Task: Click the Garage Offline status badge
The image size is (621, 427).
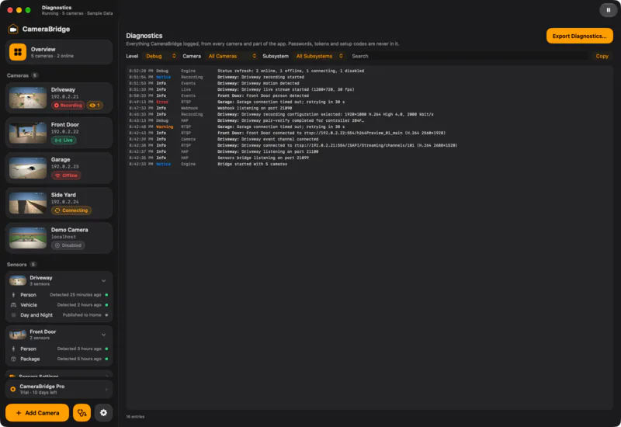Action: (x=66, y=175)
